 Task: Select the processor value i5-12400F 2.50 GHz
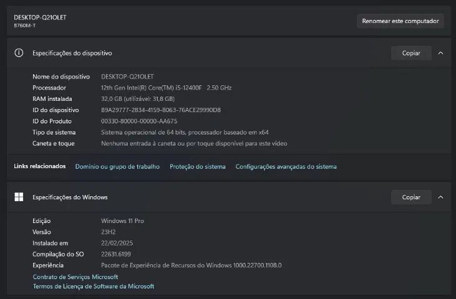coord(166,88)
